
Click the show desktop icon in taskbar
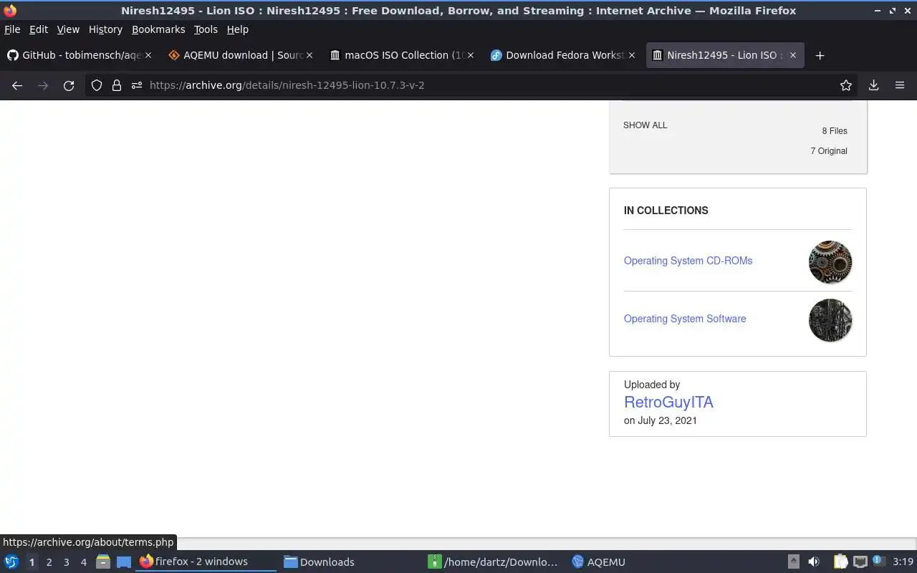(x=124, y=562)
